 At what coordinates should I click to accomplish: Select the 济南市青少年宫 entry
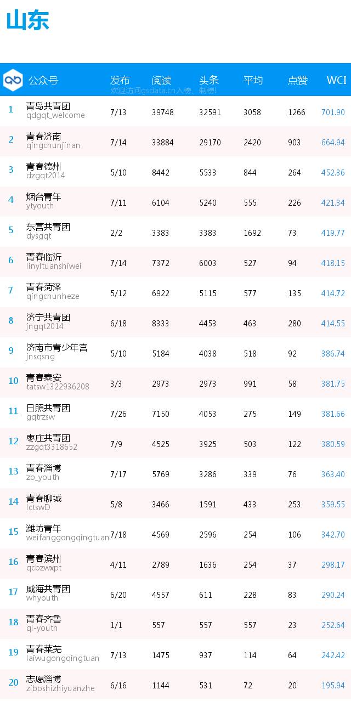(x=56, y=352)
